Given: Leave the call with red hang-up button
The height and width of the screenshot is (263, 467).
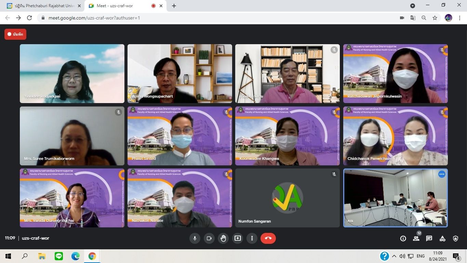Looking at the screenshot, I should click(x=268, y=238).
